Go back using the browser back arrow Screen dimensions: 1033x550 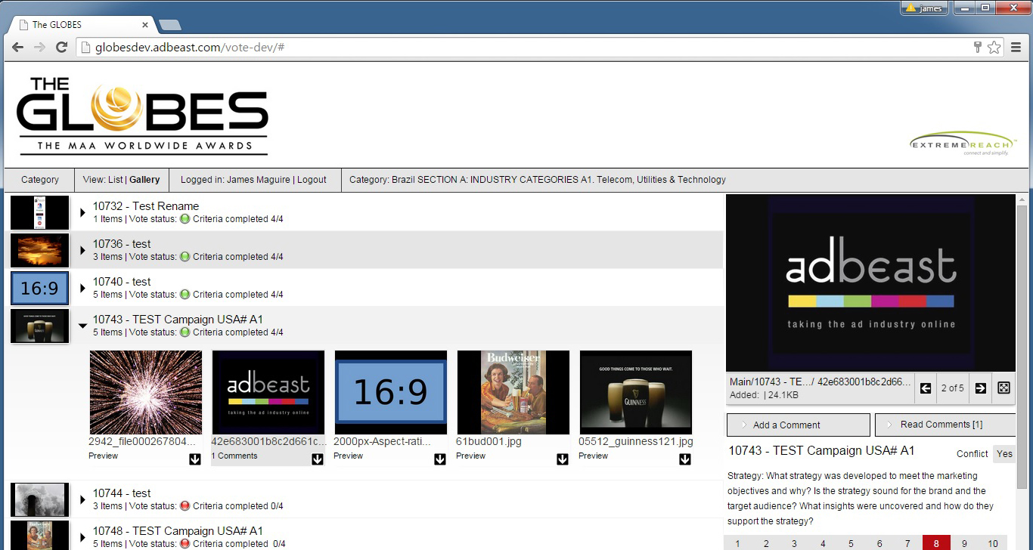click(18, 48)
